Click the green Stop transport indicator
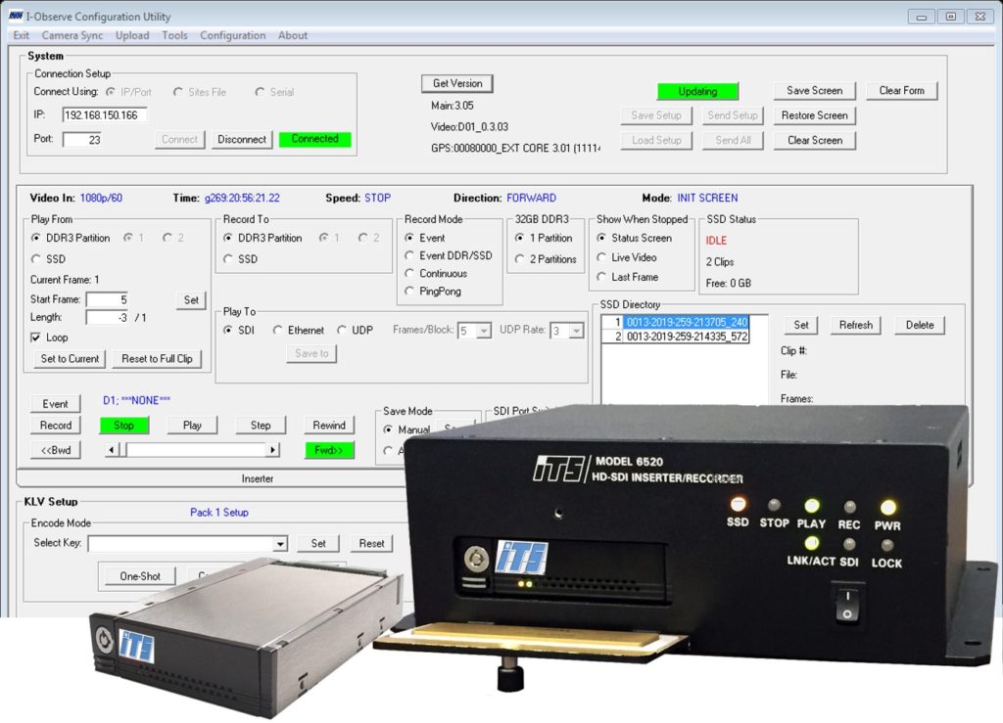The image size is (1003, 723). [x=122, y=425]
